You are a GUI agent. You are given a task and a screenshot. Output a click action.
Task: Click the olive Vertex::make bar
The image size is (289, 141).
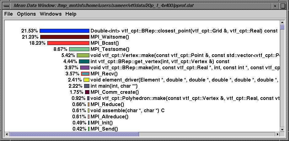[83, 55]
